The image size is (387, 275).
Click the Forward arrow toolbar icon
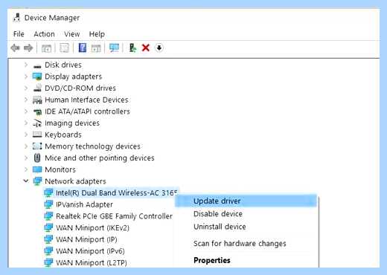[28, 48]
